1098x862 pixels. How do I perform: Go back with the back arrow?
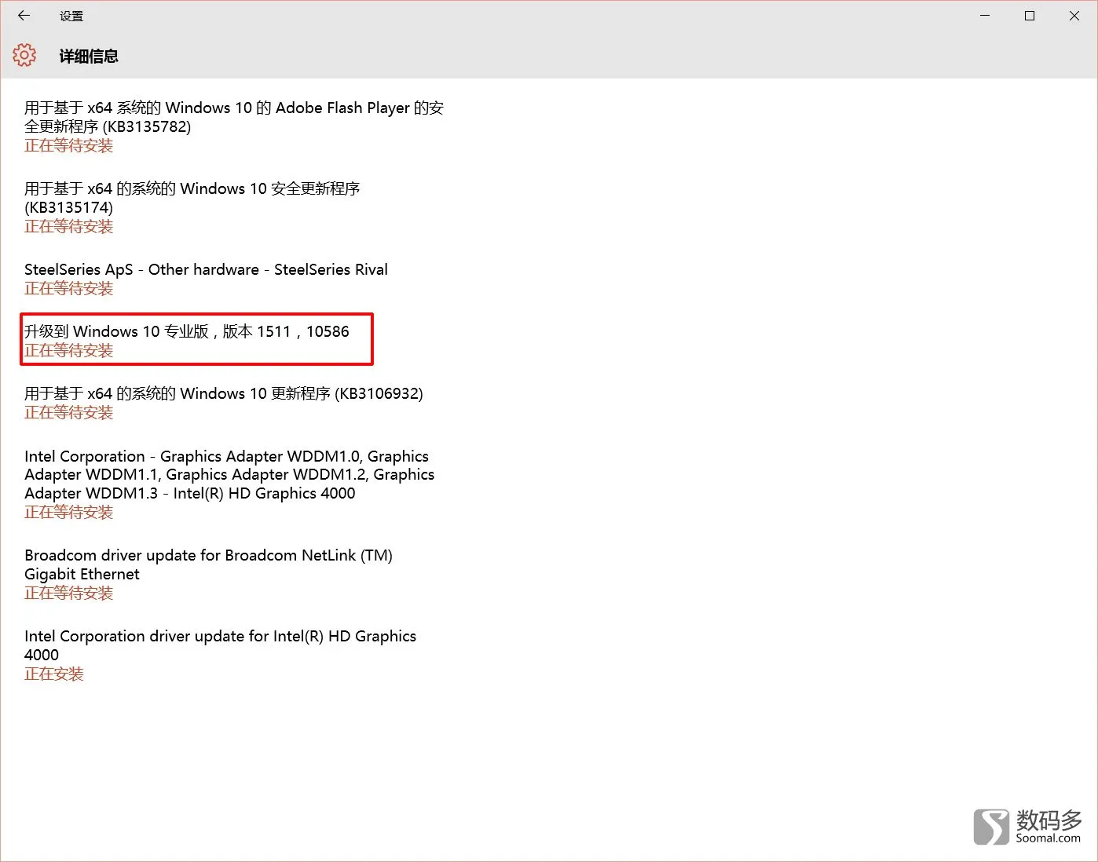(x=24, y=16)
